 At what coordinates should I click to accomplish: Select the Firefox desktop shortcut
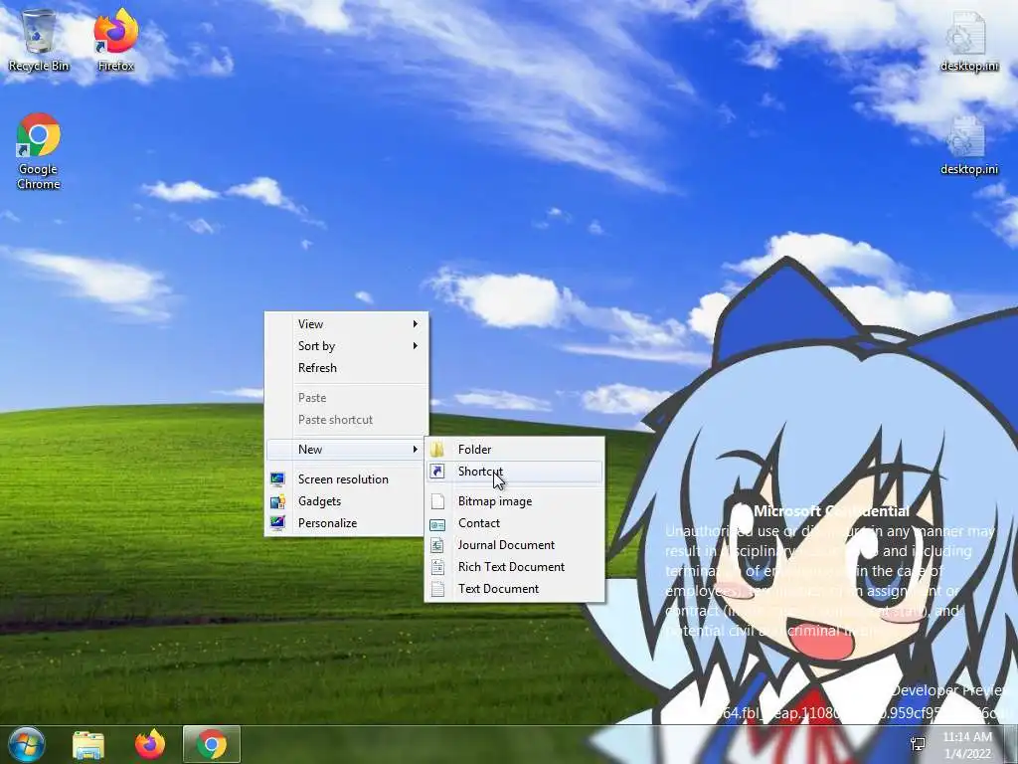(x=115, y=40)
